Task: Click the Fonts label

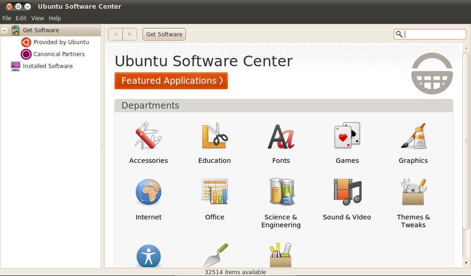Action: (281, 160)
